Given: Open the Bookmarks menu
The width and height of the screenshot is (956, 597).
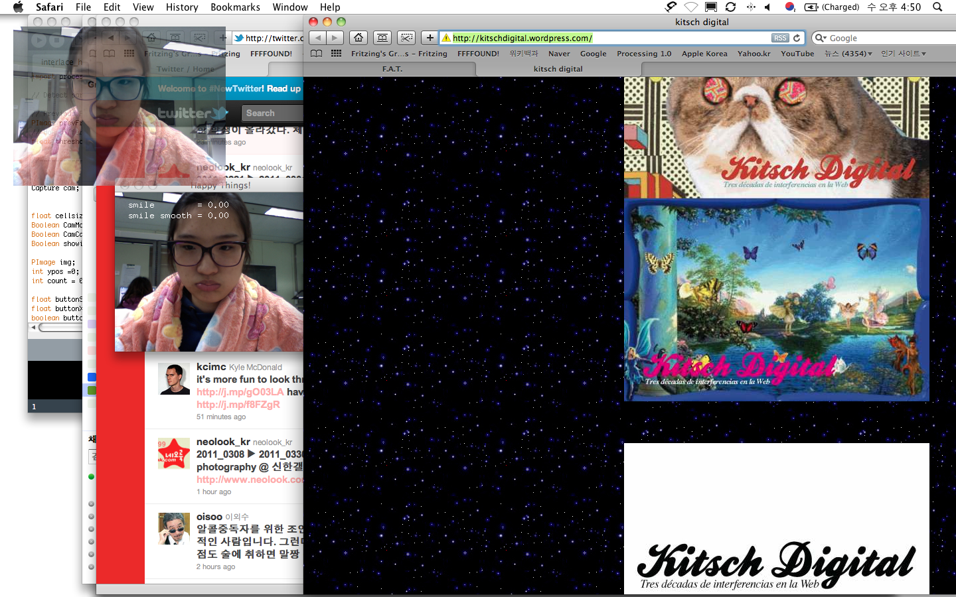Looking at the screenshot, I should 235,7.
